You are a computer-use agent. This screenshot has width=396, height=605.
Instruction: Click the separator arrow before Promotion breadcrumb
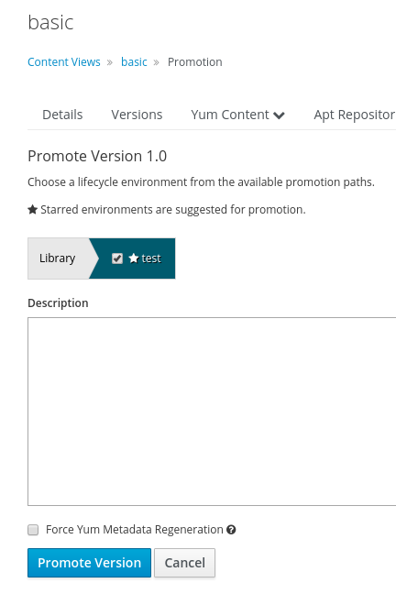pyautogui.click(x=157, y=62)
